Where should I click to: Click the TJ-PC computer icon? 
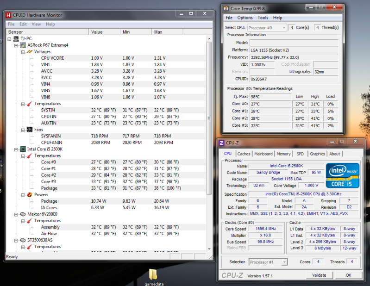[16, 39]
